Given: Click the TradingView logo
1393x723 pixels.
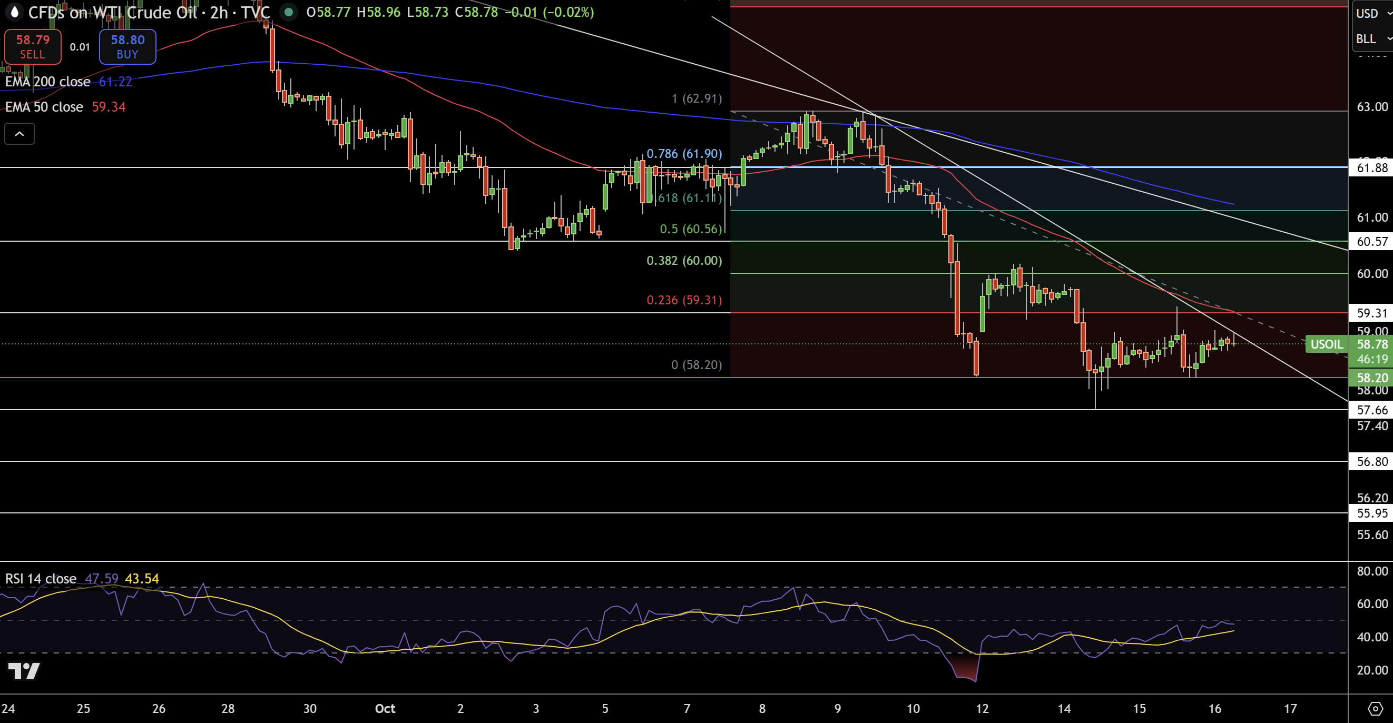Looking at the screenshot, I should click(x=24, y=670).
